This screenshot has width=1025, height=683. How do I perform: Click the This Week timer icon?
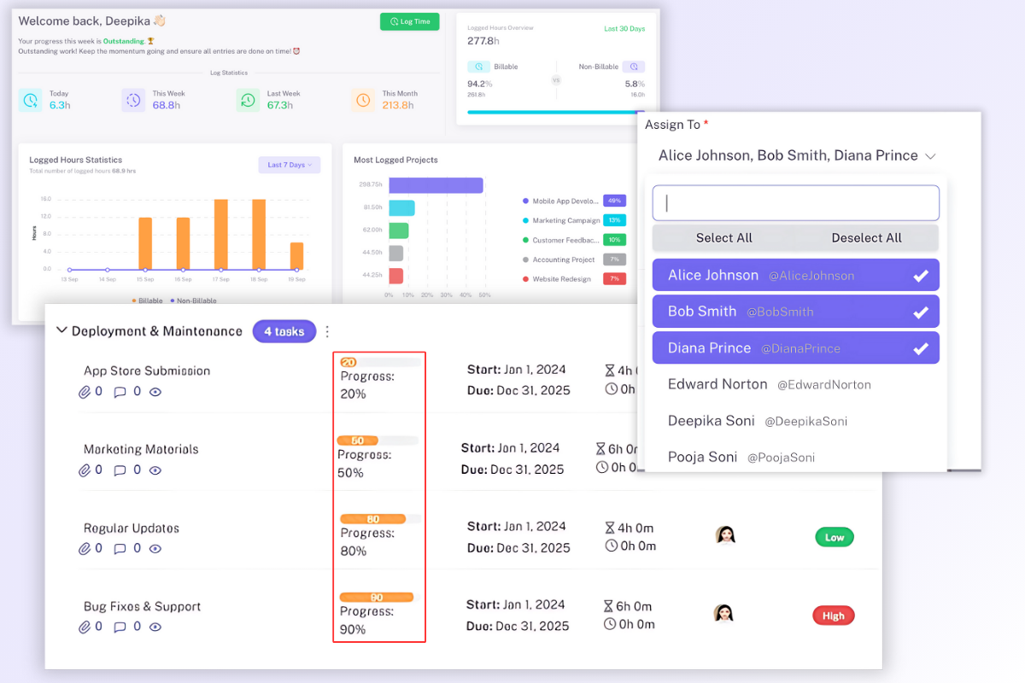coord(133,100)
